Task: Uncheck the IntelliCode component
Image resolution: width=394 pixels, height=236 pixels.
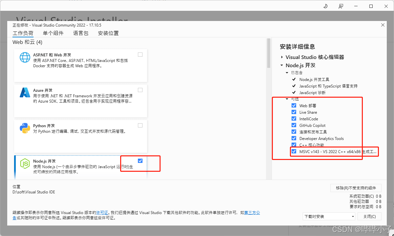Action: pos(294,119)
